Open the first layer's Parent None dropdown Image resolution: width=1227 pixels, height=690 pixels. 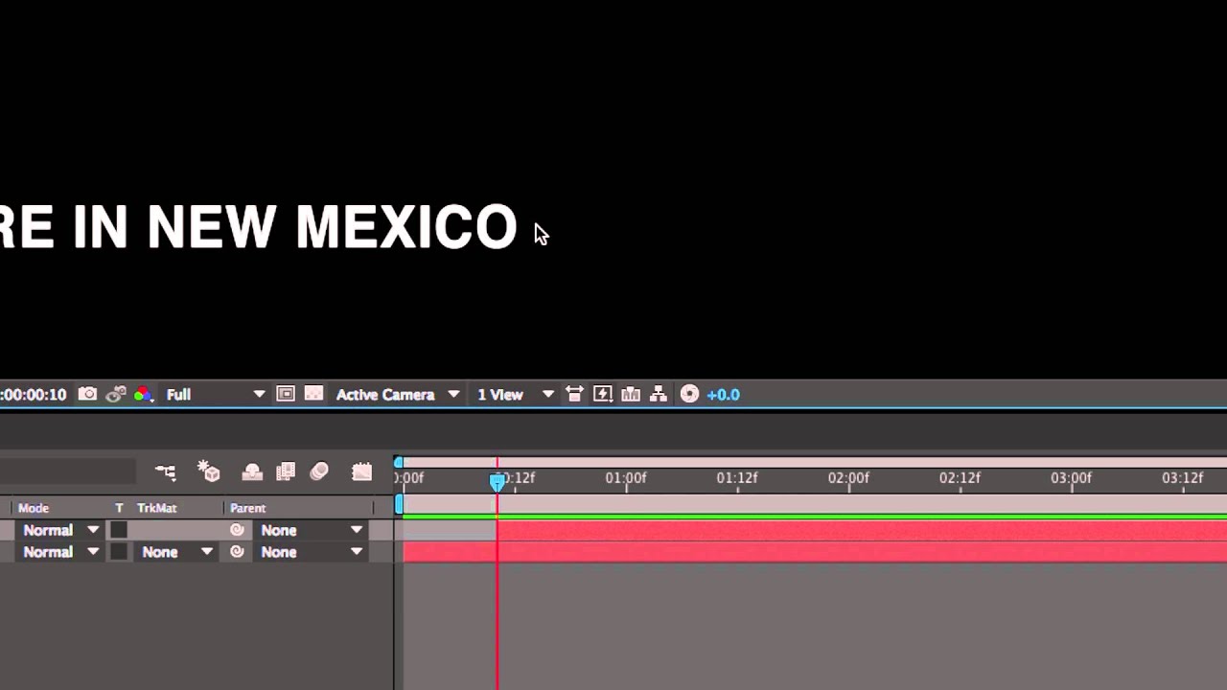tap(311, 530)
